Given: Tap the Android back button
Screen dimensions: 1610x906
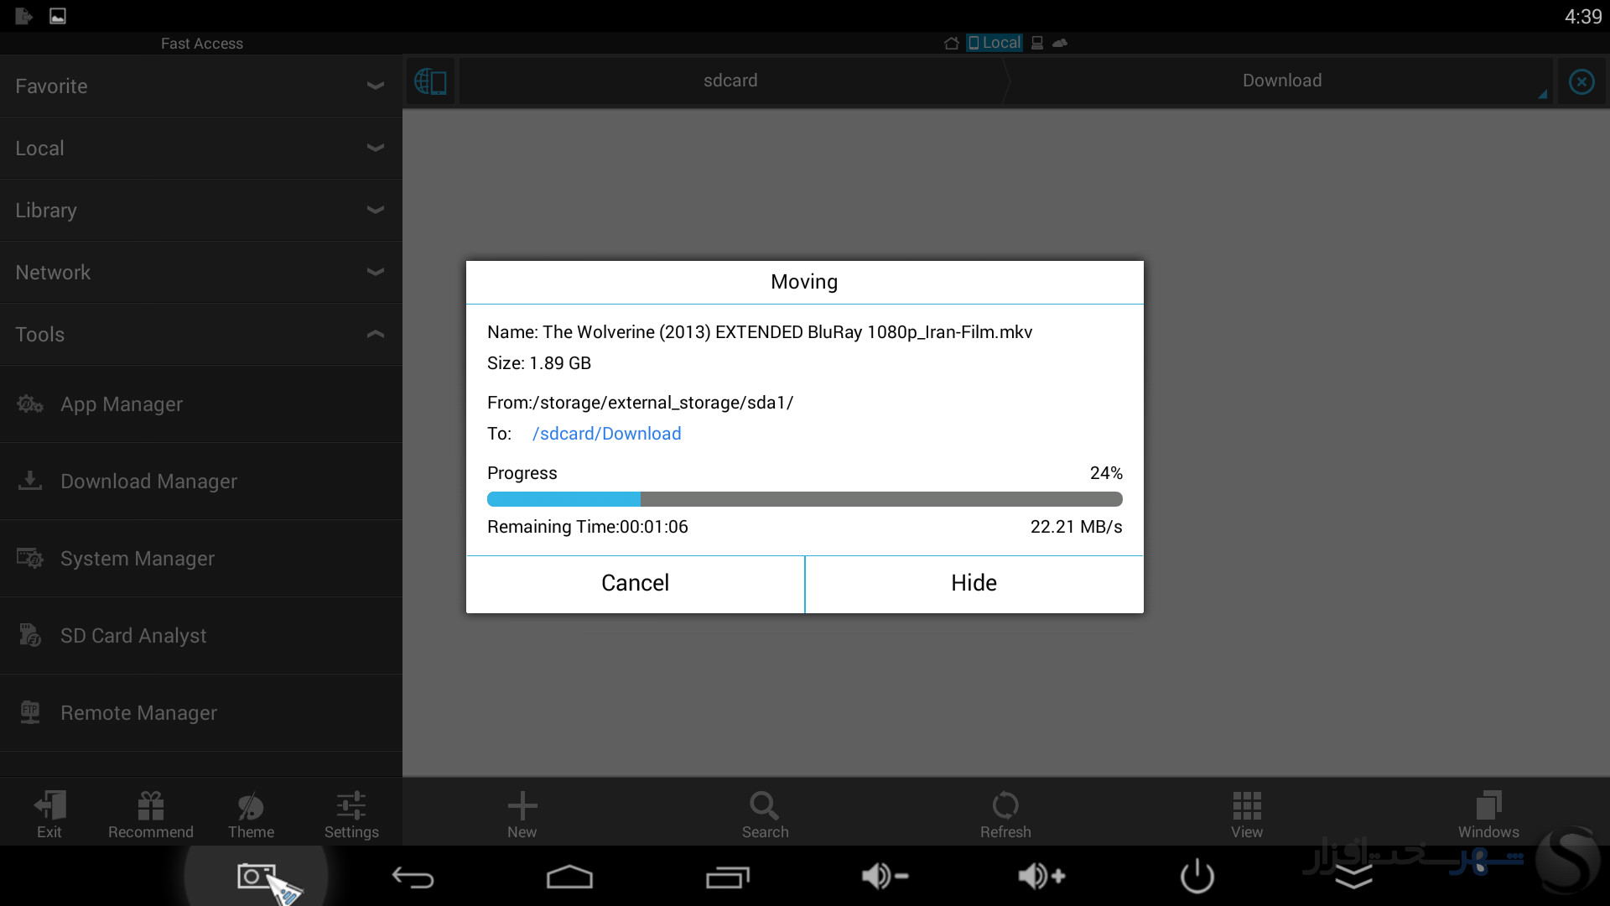Looking at the screenshot, I should (x=413, y=877).
